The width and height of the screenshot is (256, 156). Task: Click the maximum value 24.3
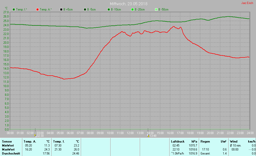(x=47, y=150)
